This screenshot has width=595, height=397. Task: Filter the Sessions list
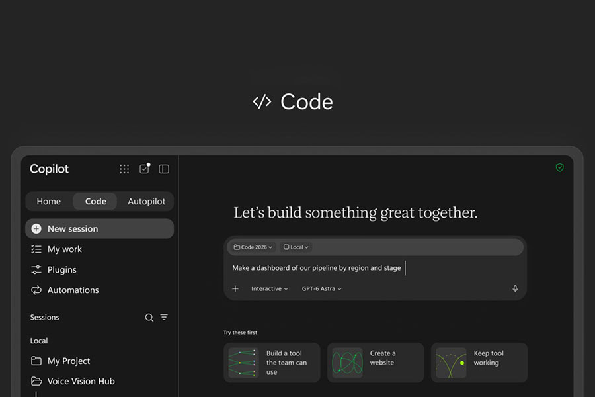click(164, 317)
